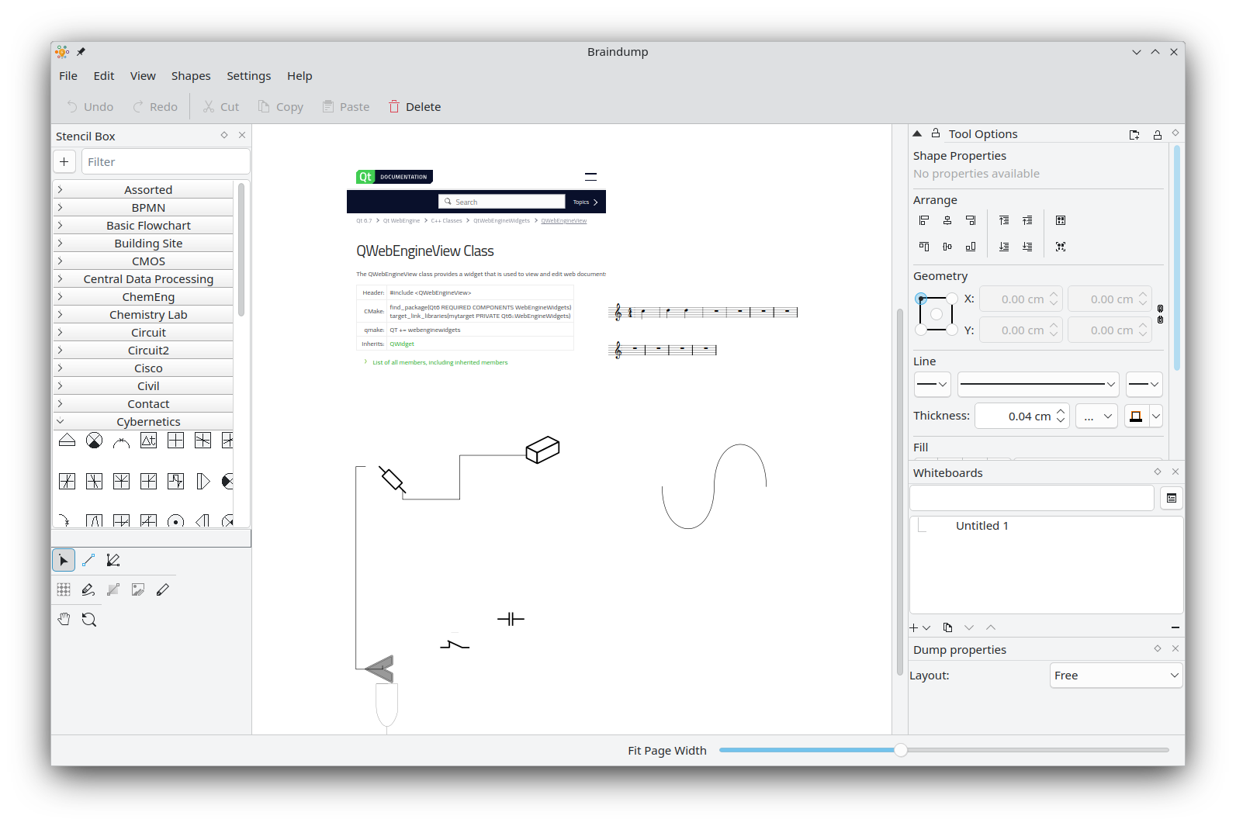The height and width of the screenshot is (826, 1236).
Task: Click align left edges icon in Arrange
Action: coord(923,220)
